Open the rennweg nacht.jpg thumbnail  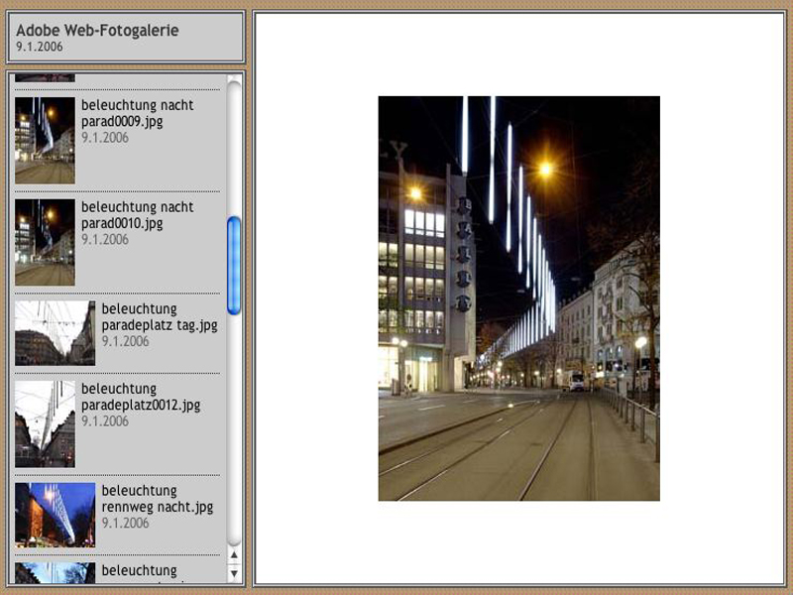[56, 515]
